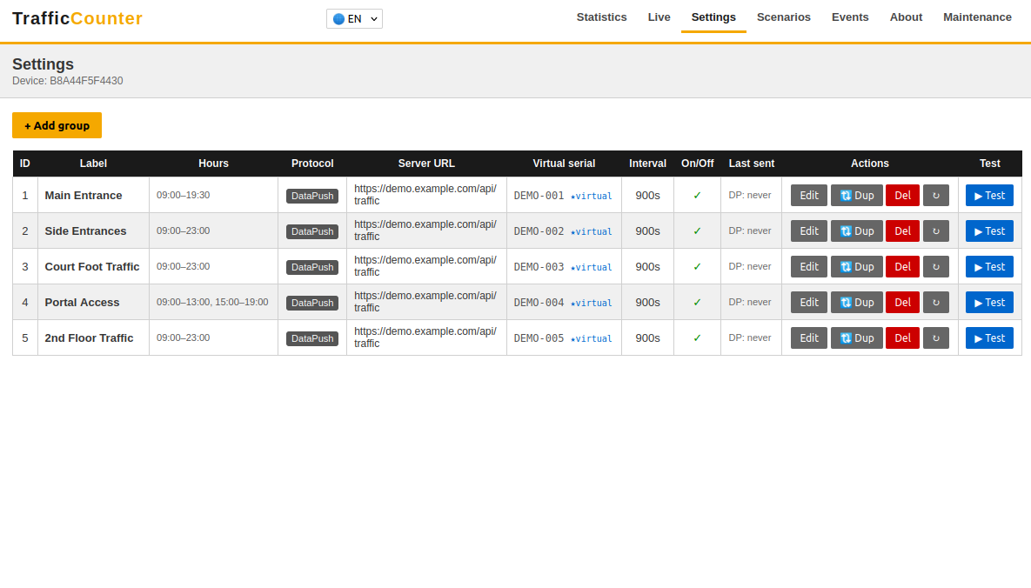The height and width of the screenshot is (588, 1031).
Task: Delete the Main Entrance group
Action: pyautogui.click(x=902, y=196)
